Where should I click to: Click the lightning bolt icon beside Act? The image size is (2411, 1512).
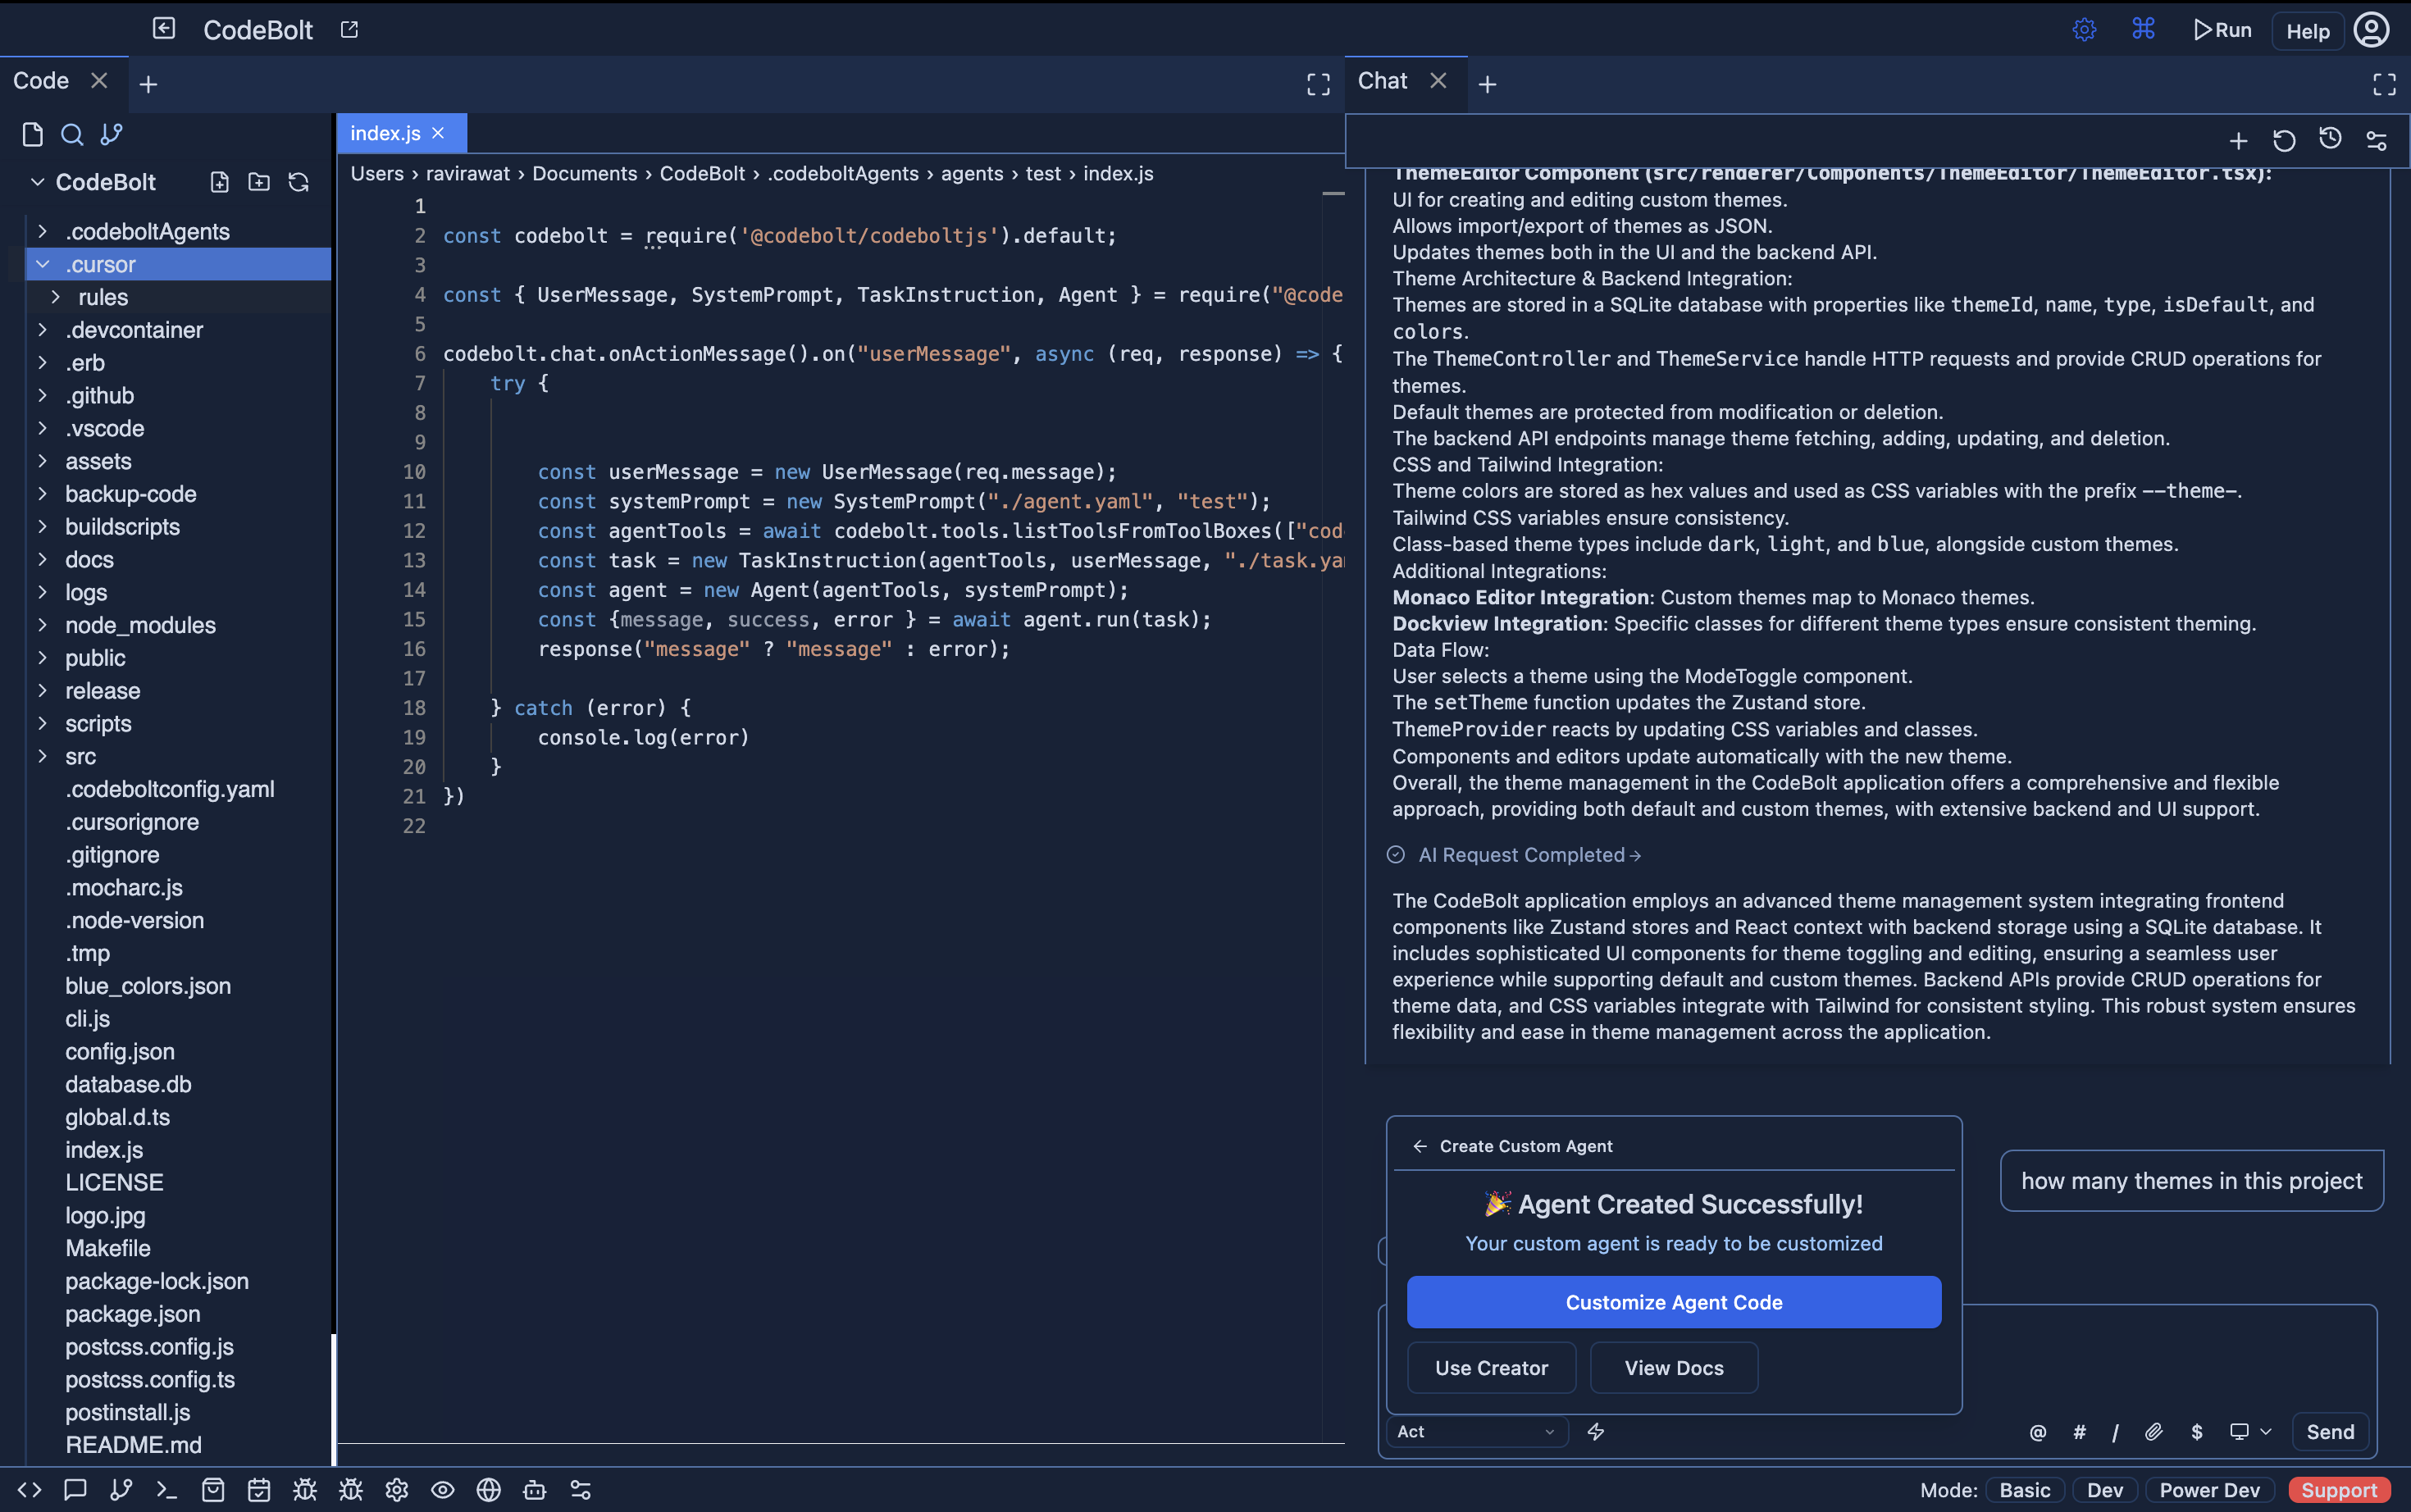tap(1596, 1432)
